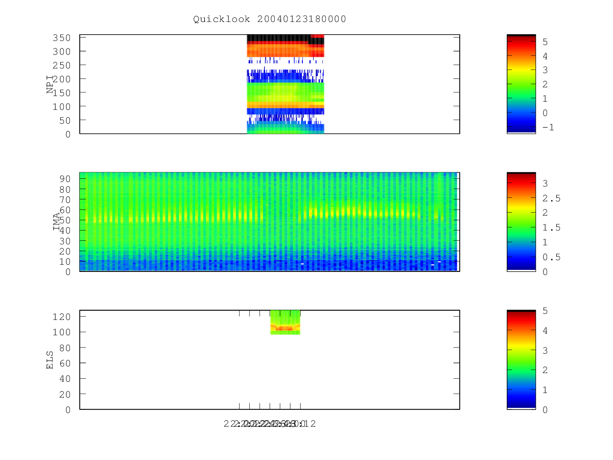Click the 4 label on ELS color bar

[x=546, y=331]
